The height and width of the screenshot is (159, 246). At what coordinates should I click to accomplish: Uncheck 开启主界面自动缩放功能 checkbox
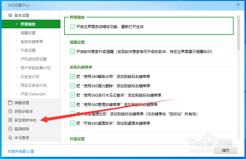tap(73, 26)
